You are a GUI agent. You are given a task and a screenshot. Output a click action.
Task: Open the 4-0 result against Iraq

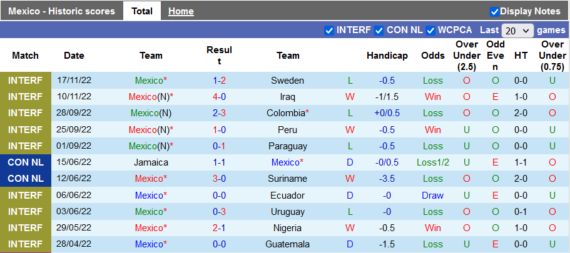pos(219,97)
